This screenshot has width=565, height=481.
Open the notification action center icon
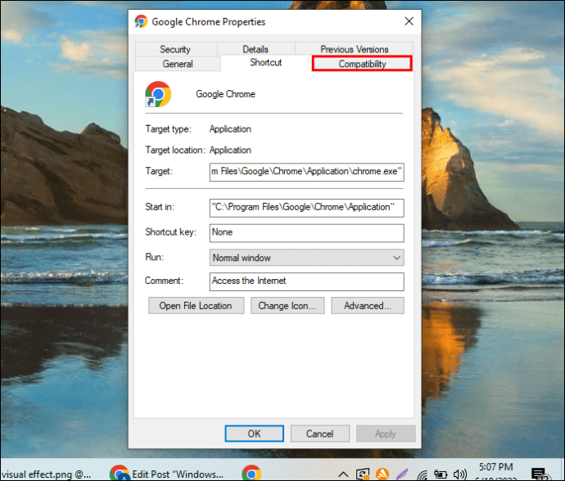[x=540, y=474]
